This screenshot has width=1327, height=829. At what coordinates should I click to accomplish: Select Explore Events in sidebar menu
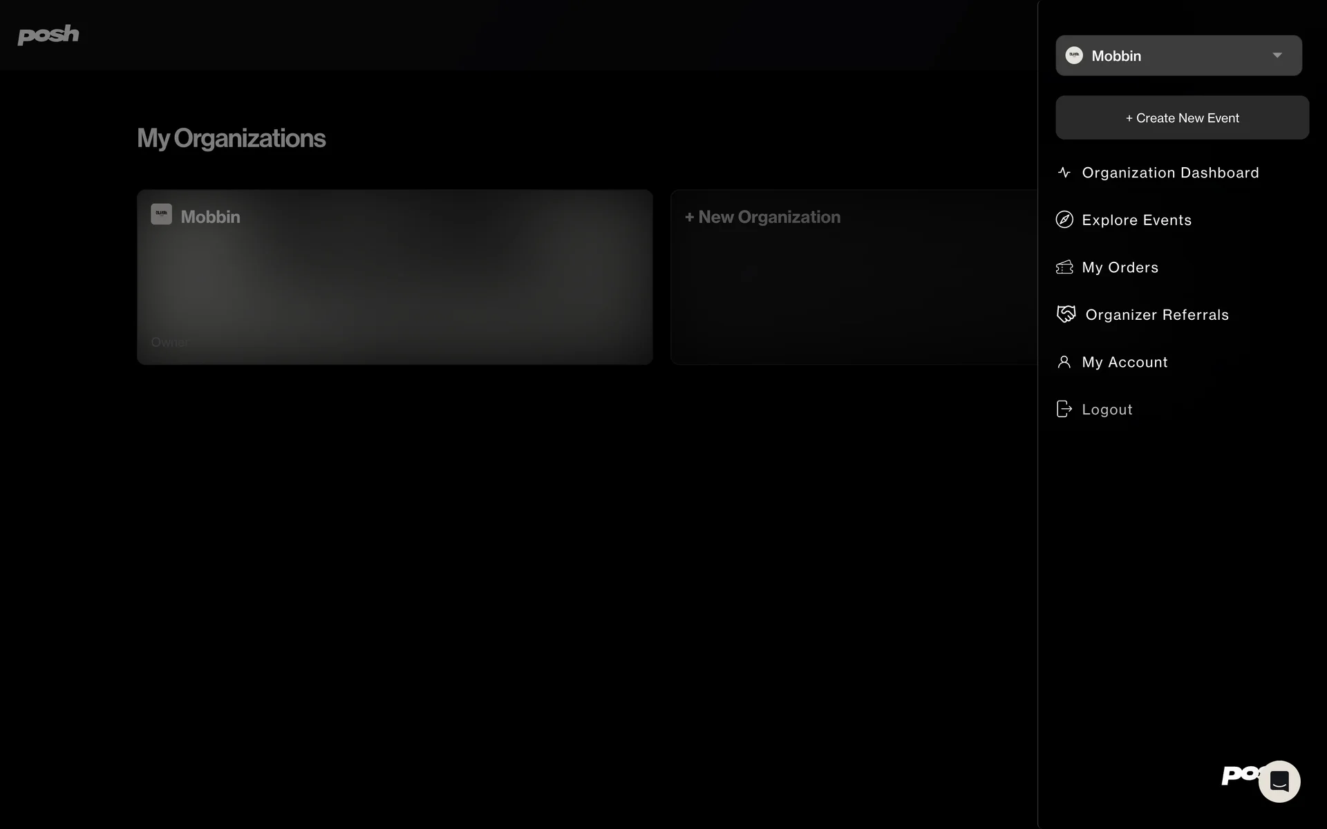1136,220
